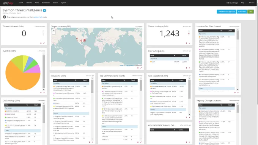Click the System row in Programs table

coord(71,103)
